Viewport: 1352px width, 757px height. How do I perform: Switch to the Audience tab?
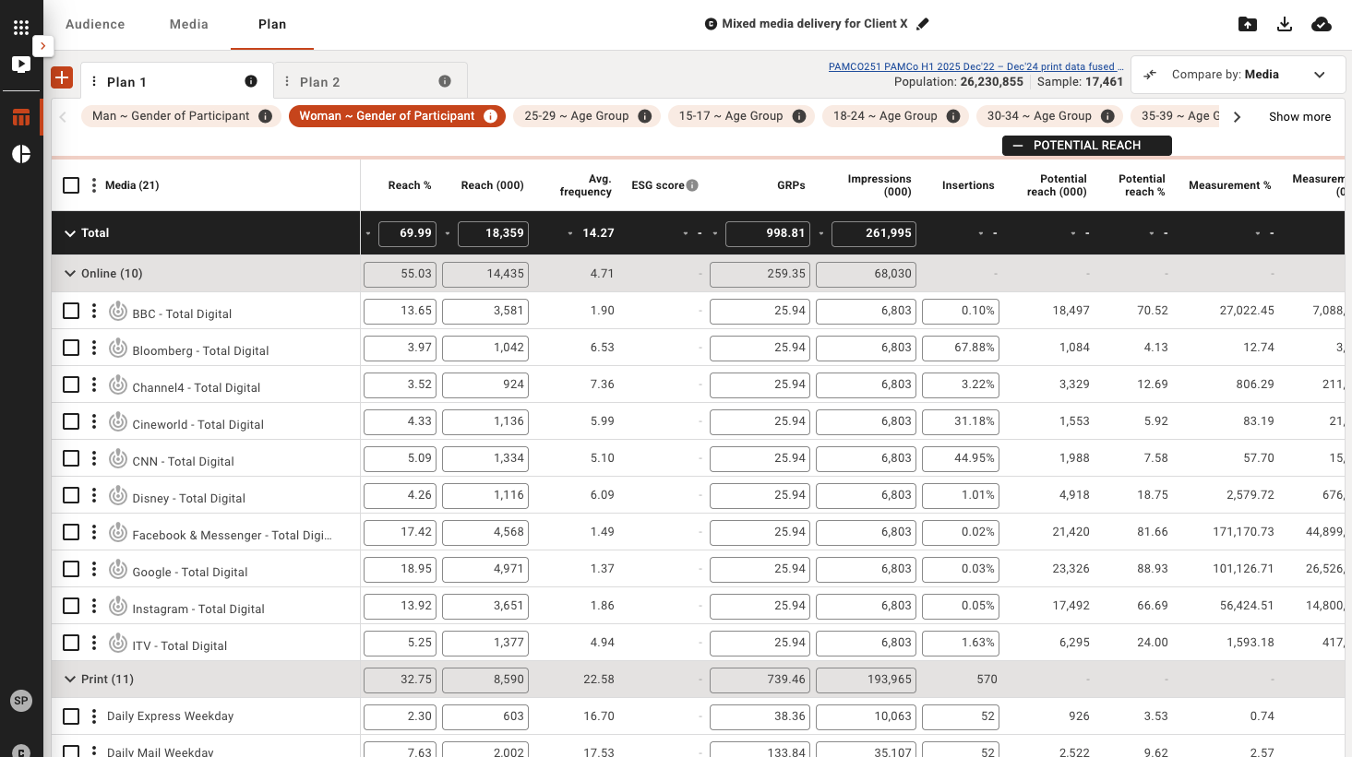[95, 24]
